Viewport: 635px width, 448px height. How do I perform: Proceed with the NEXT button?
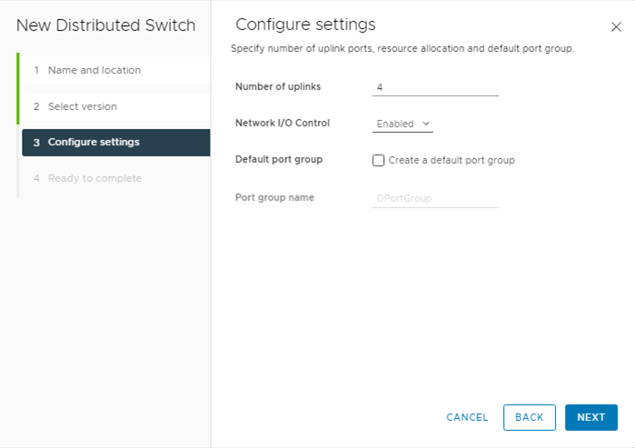coord(590,417)
